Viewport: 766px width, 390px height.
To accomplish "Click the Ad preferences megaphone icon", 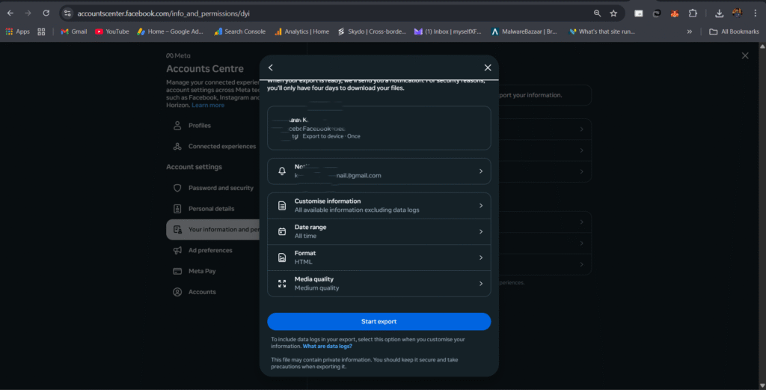I will click(x=177, y=250).
